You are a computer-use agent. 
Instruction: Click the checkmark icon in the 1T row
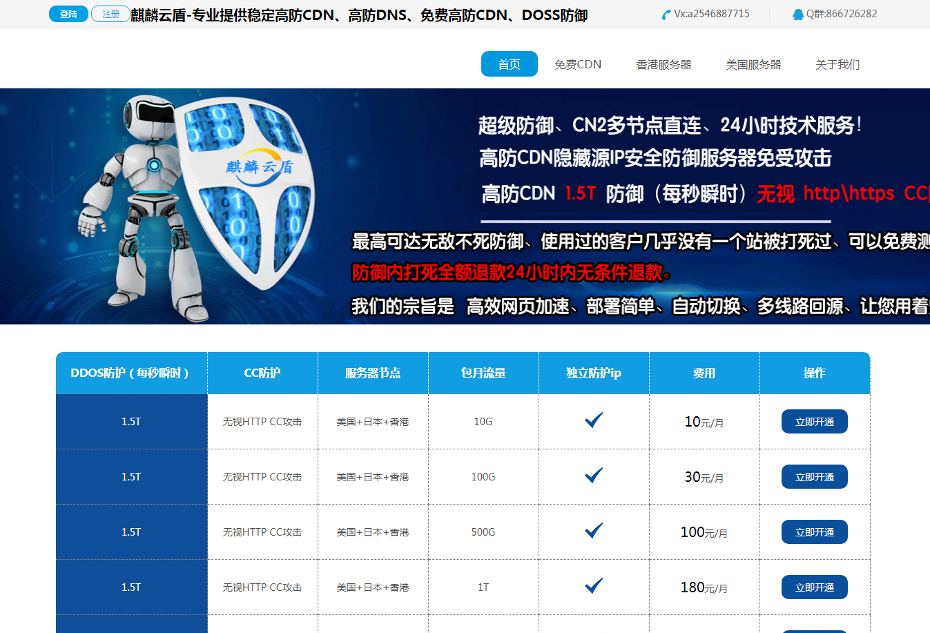594,586
